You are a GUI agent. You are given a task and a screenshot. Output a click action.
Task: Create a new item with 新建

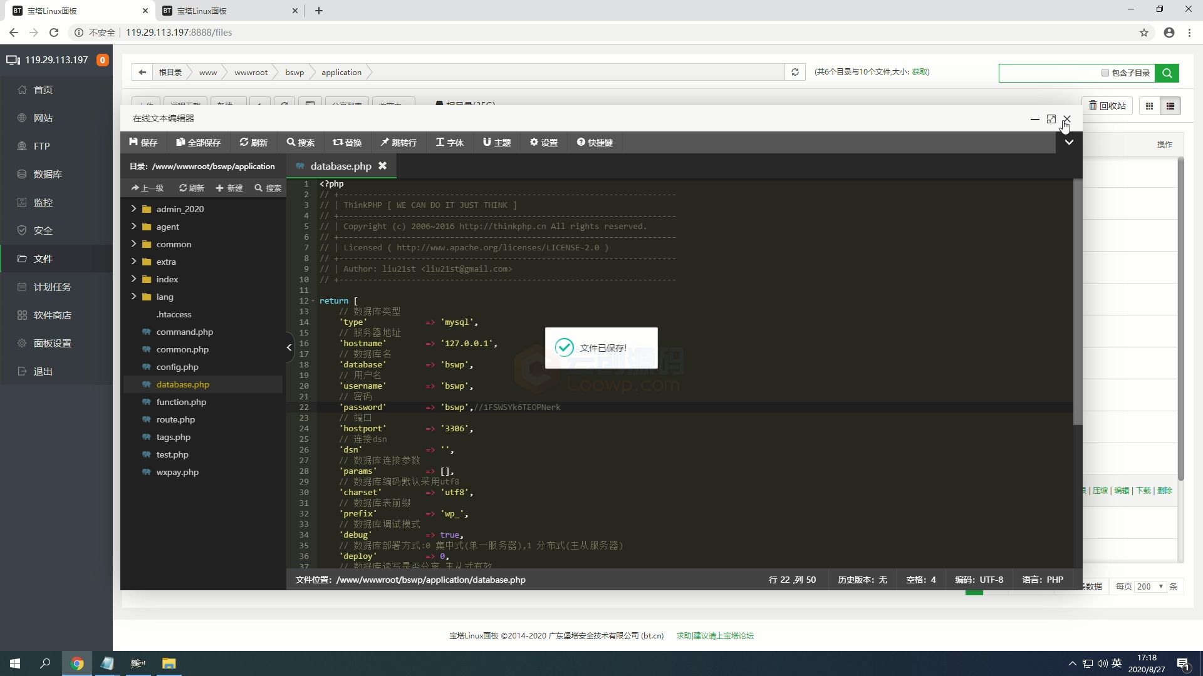coord(229,188)
